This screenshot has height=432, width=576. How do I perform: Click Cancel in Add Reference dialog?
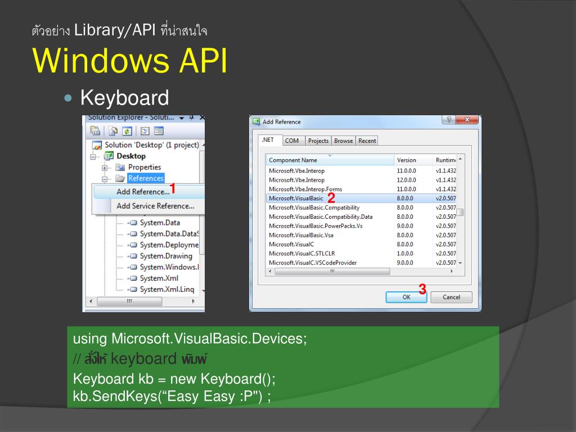451,297
